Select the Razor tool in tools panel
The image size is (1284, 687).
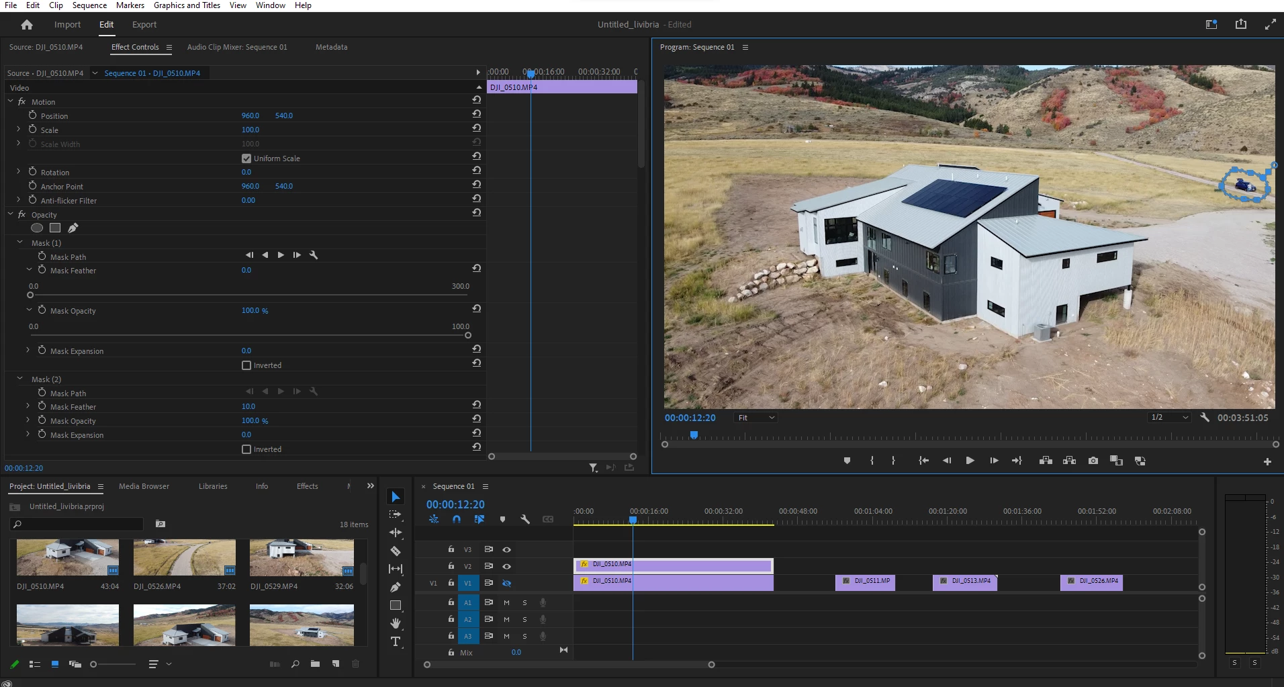point(396,551)
